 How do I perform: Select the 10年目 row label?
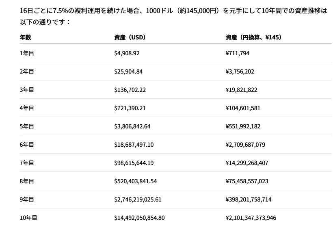coord(28,217)
